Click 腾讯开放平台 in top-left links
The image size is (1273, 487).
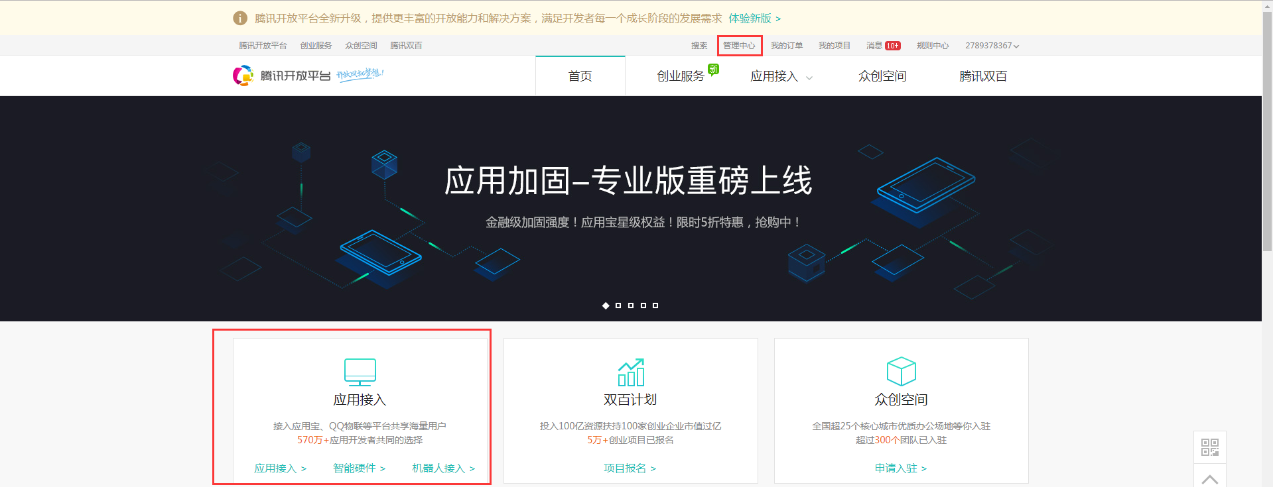tap(263, 46)
